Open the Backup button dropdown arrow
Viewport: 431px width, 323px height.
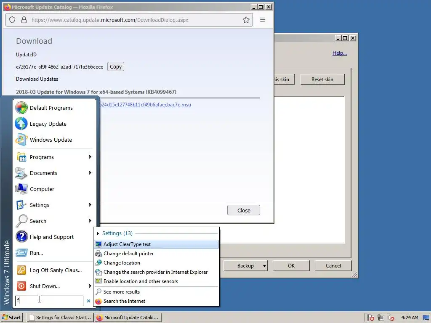coord(264,266)
